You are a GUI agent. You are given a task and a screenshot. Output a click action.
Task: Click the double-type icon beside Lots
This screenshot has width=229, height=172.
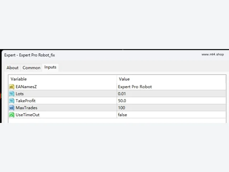pos(11,94)
